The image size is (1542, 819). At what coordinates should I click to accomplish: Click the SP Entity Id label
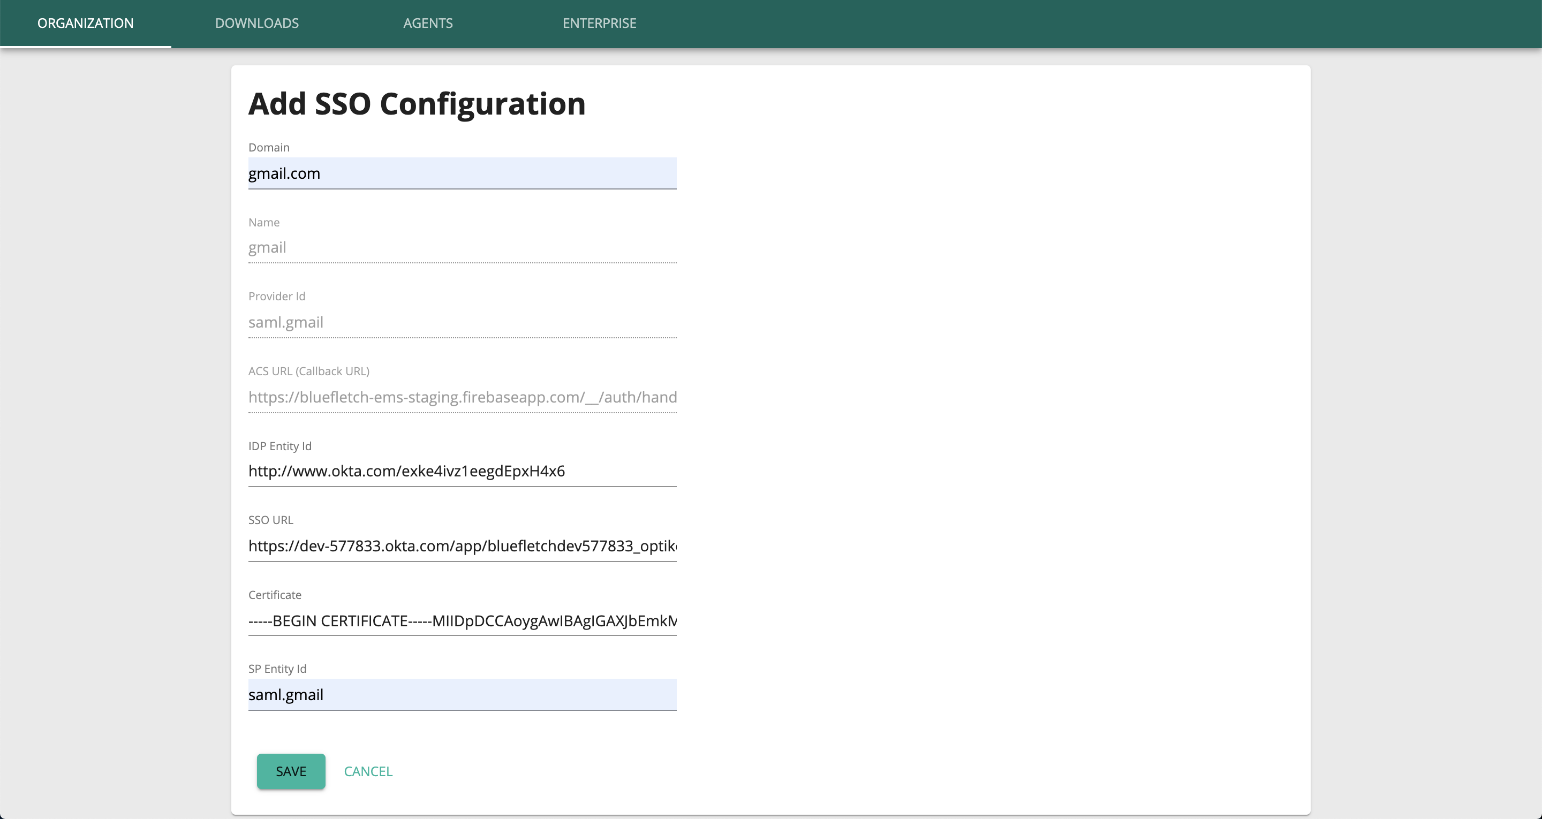pyautogui.click(x=277, y=669)
